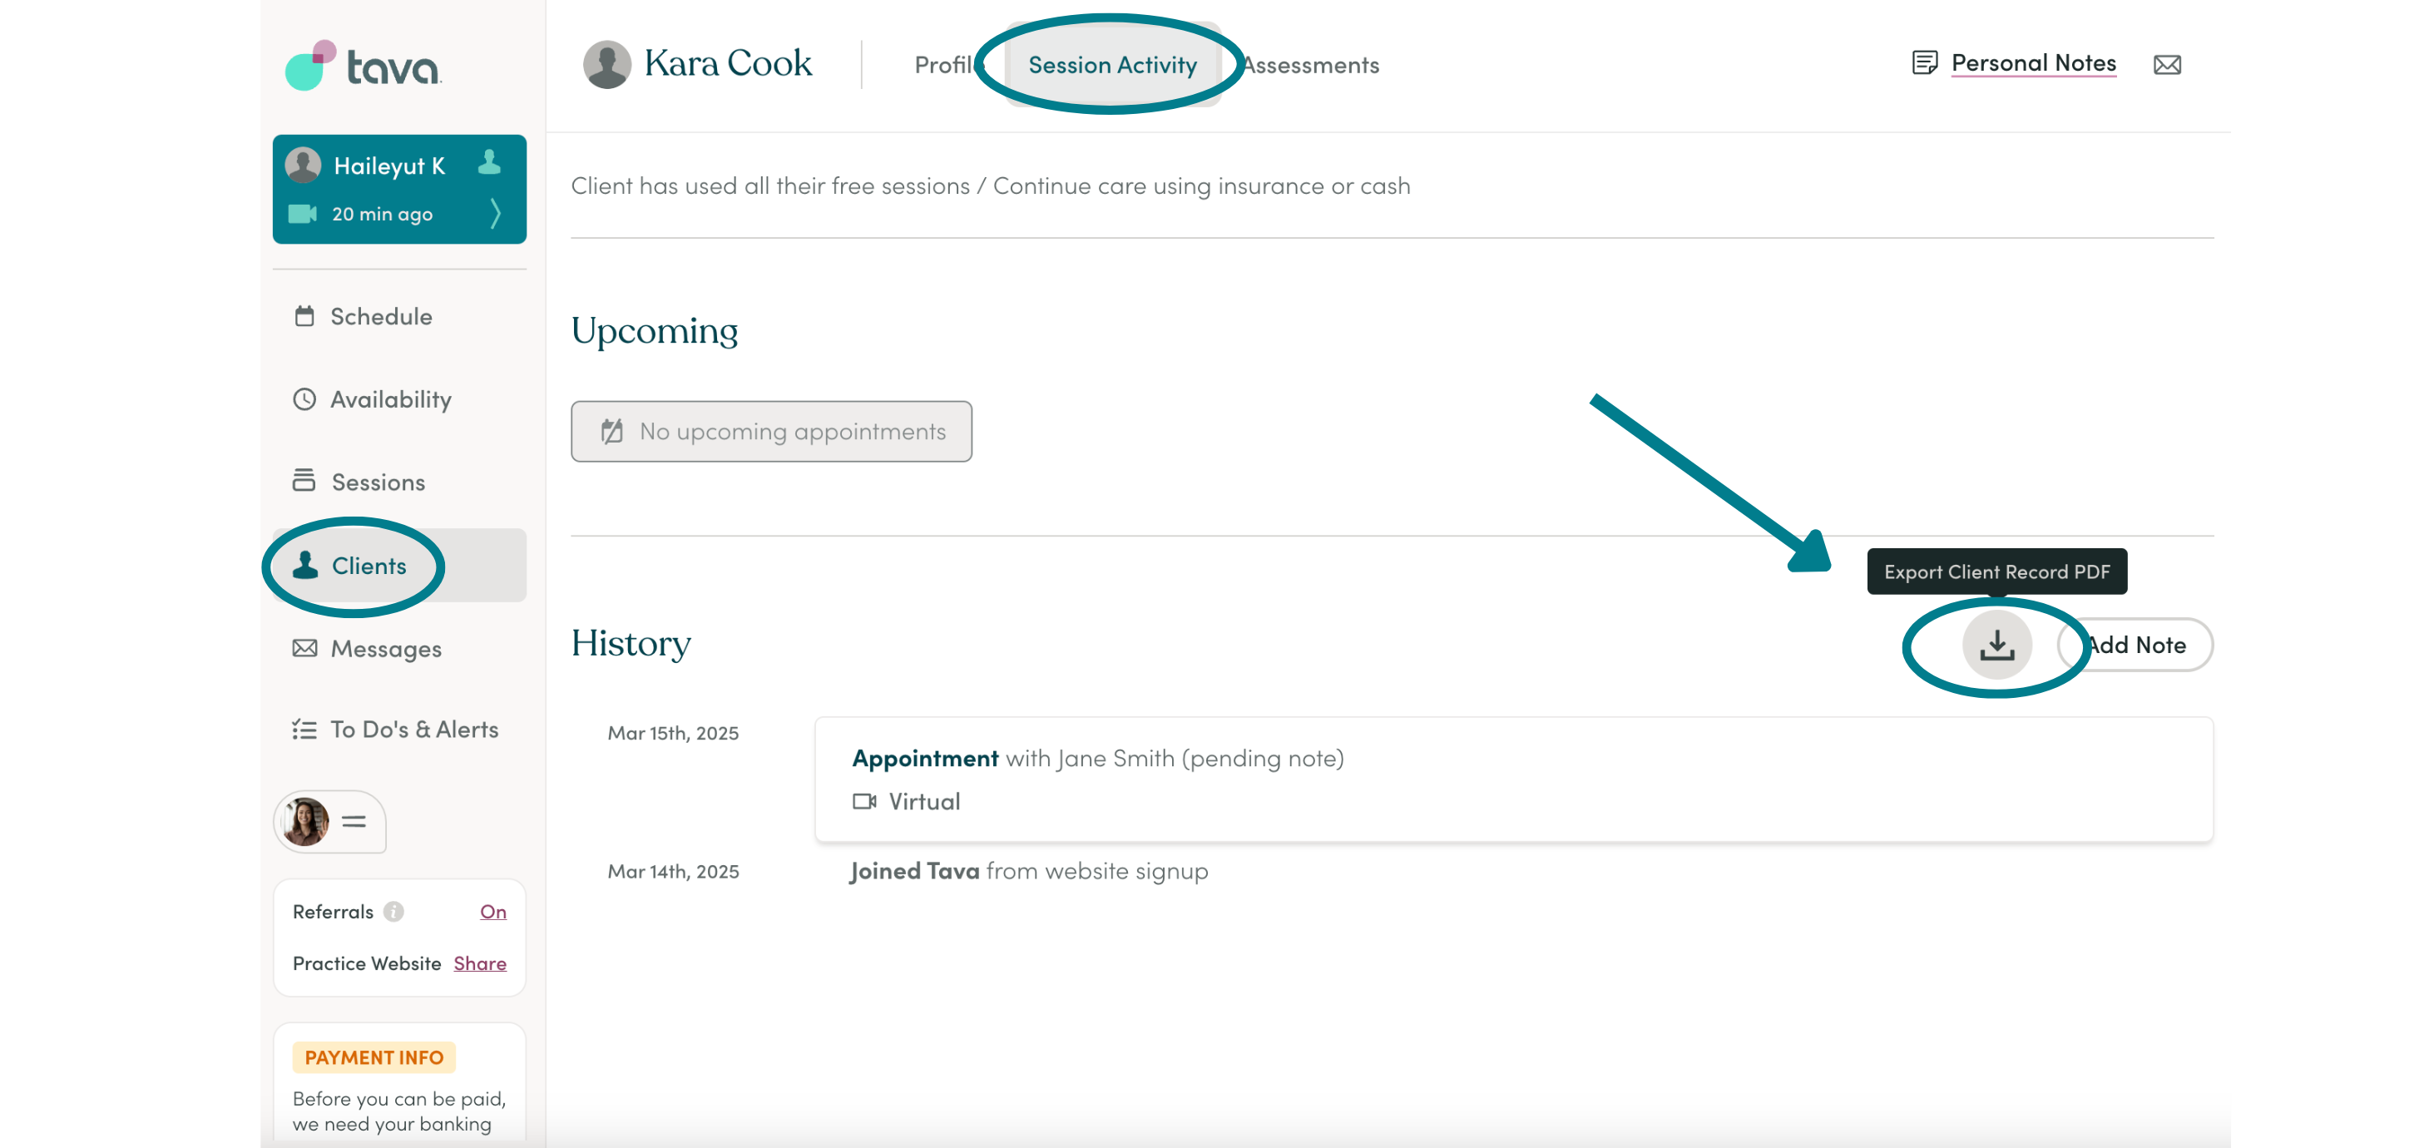Switch to the Assessments tab
Viewport: 2419px width, 1148px height.
pos(1311,65)
